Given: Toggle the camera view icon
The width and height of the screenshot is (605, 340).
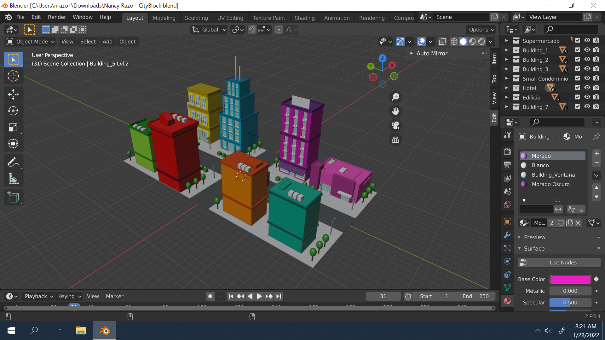Looking at the screenshot, I should [x=395, y=125].
